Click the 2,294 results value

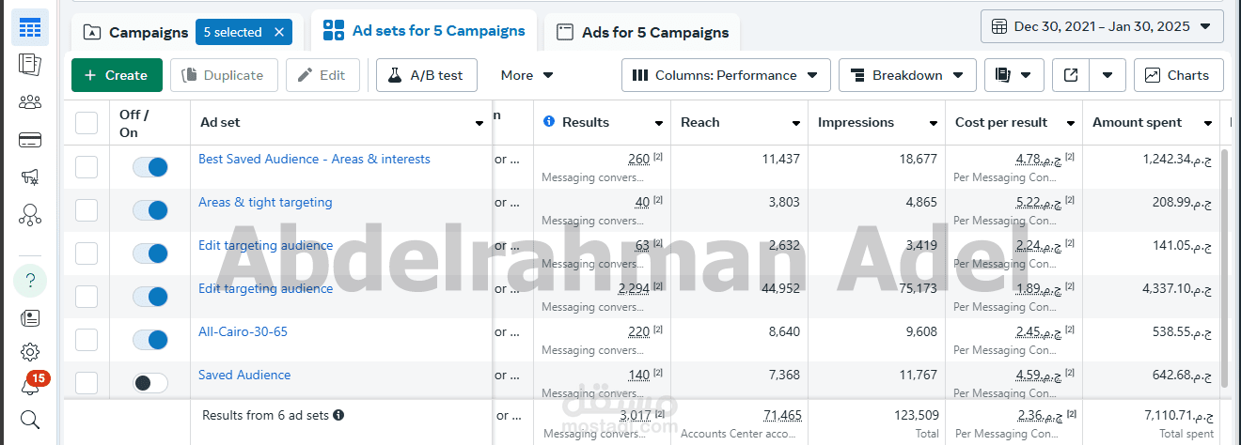[634, 288]
